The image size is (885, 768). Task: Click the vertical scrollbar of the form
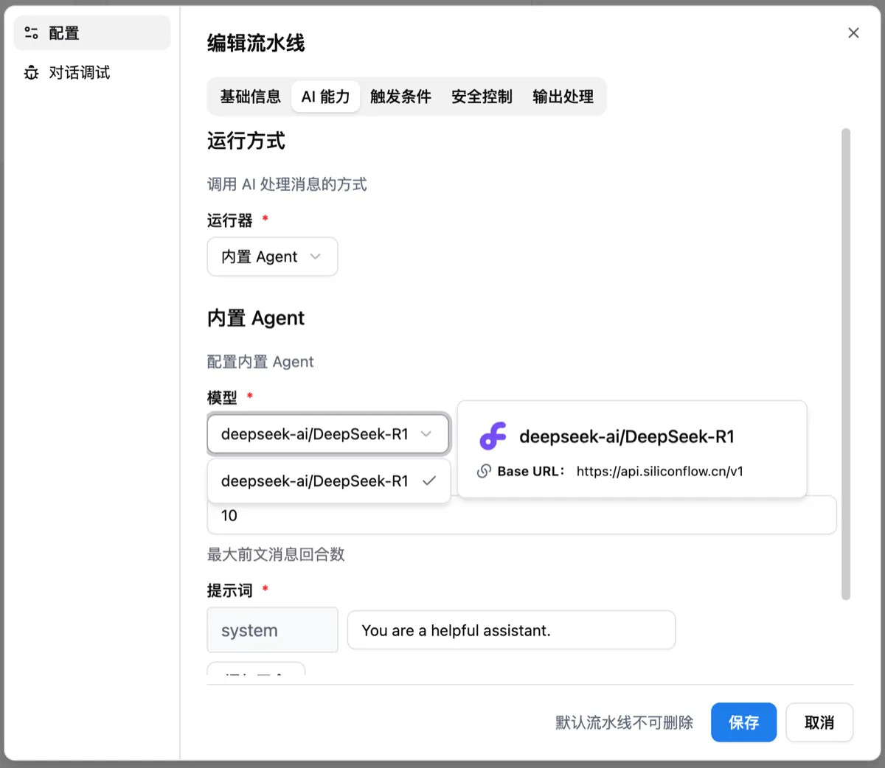846,364
